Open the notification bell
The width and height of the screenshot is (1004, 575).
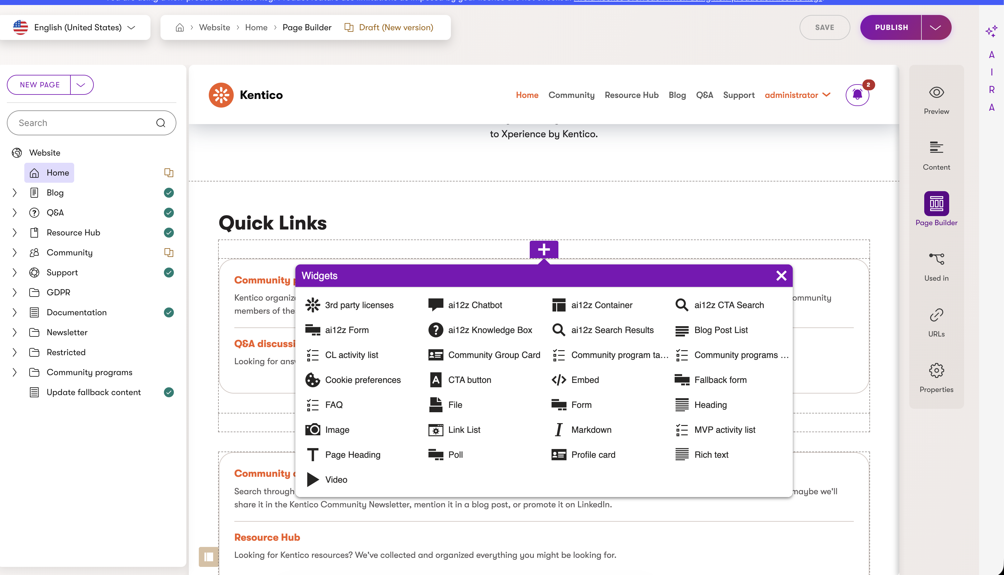(x=857, y=95)
